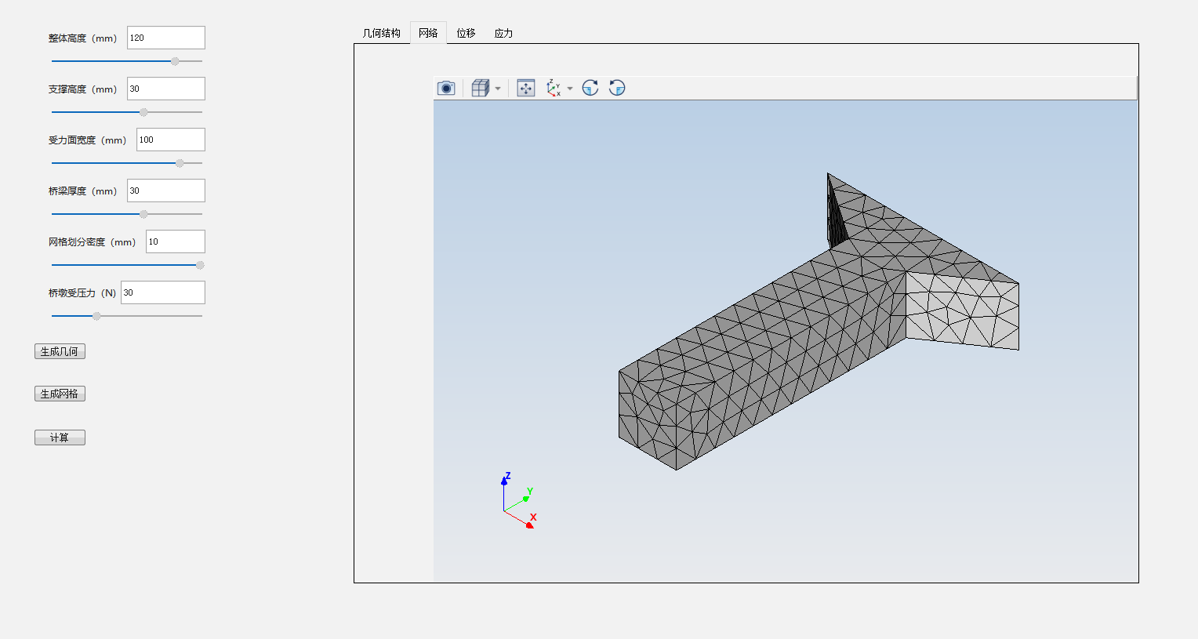1198x639 pixels.
Task: Open the 位移 tab
Action: pos(466,33)
